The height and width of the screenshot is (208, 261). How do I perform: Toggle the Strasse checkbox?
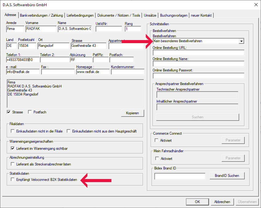point(9,112)
